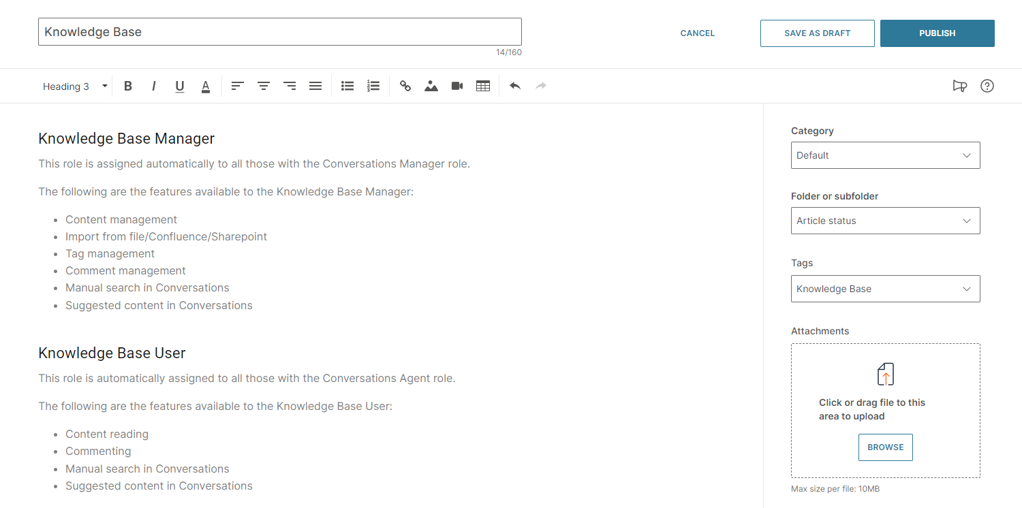Browse for an attachment file
This screenshot has width=1022, height=508.
(886, 447)
